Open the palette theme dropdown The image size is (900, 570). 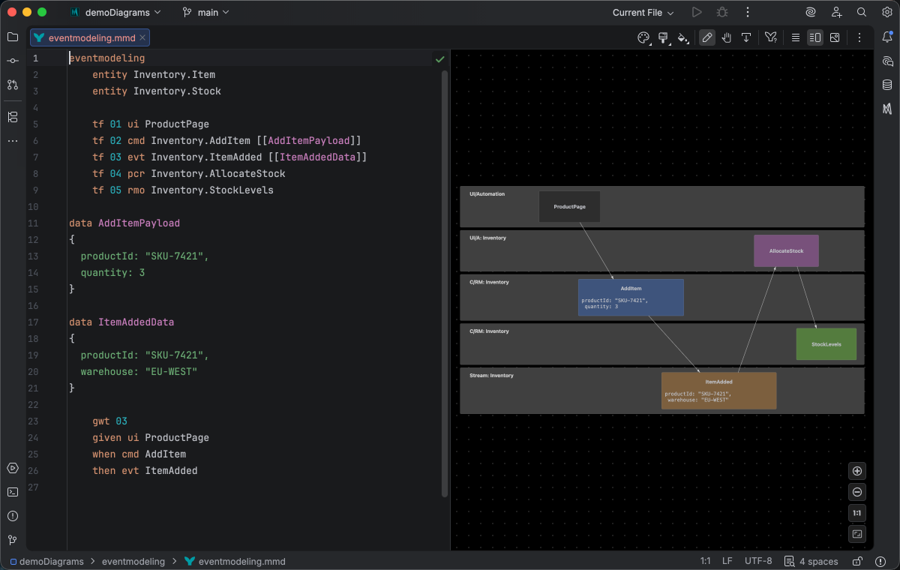tap(643, 37)
